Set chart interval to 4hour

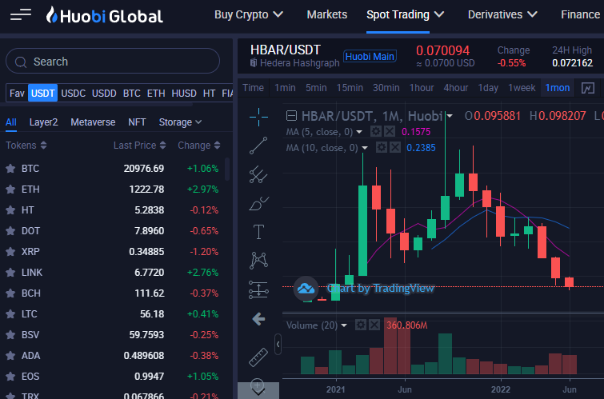456,88
